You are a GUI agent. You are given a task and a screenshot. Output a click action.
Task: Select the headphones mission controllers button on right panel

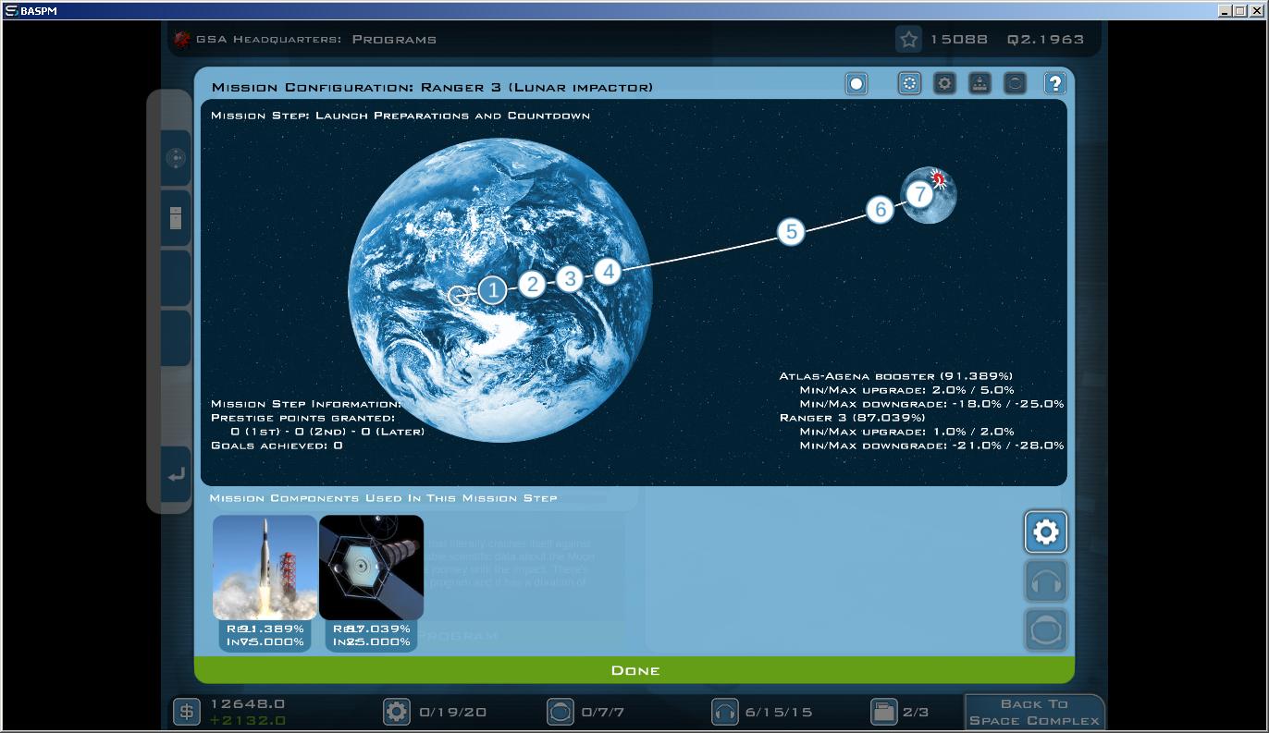[1046, 580]
